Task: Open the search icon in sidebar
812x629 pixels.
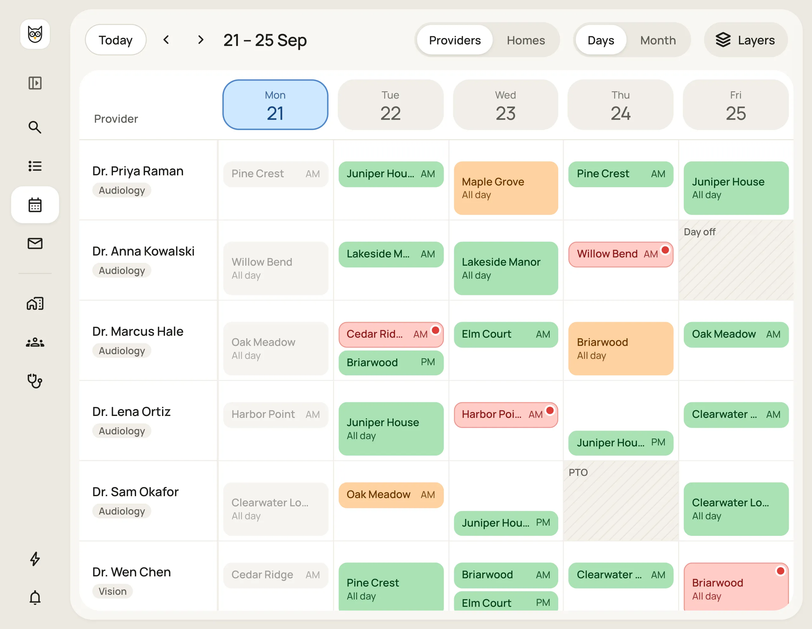Action: [35, 127]
